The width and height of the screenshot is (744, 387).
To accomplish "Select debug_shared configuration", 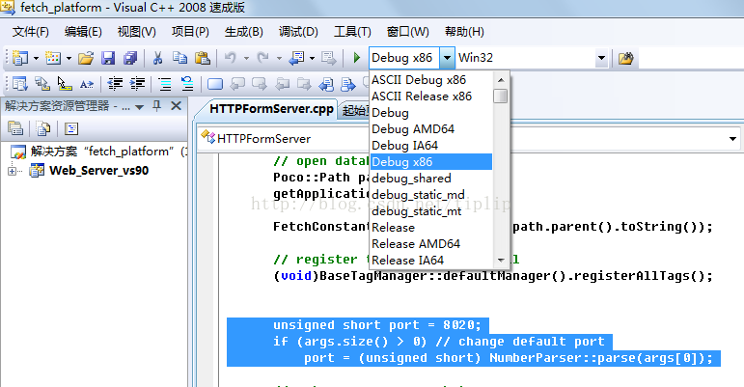I will [x=431, y=179].
